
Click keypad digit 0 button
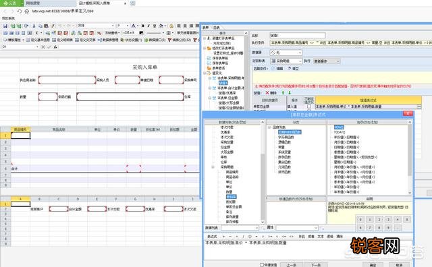tap(360, 219)
